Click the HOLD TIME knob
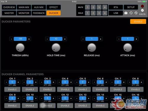148x111 pixels. click(x=56, y=47)
